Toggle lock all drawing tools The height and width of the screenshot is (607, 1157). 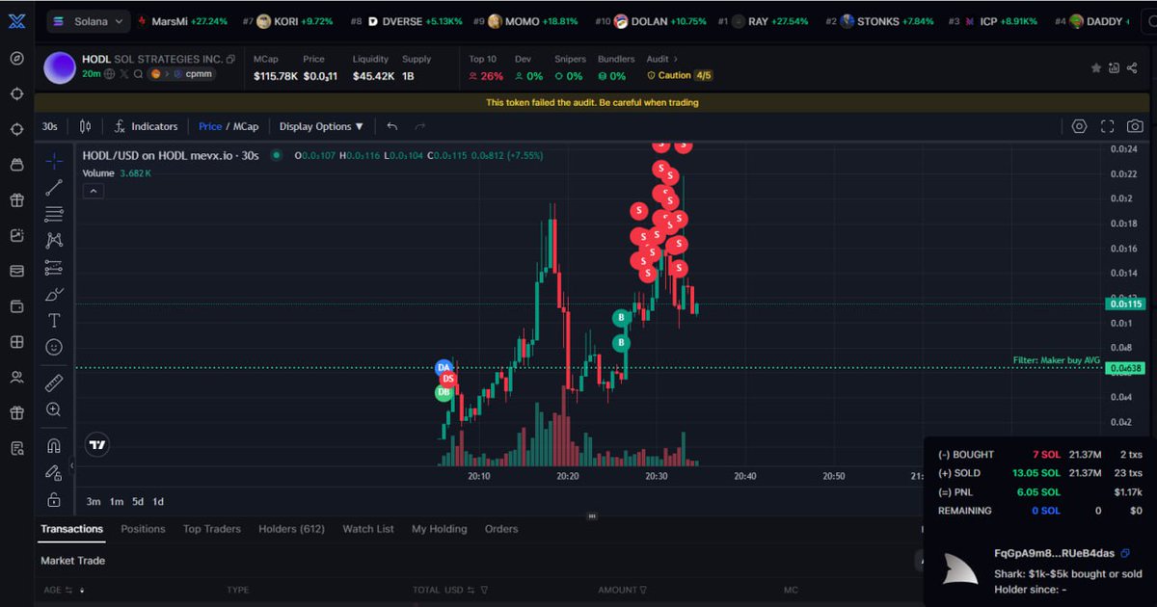[x=54, y=500]
